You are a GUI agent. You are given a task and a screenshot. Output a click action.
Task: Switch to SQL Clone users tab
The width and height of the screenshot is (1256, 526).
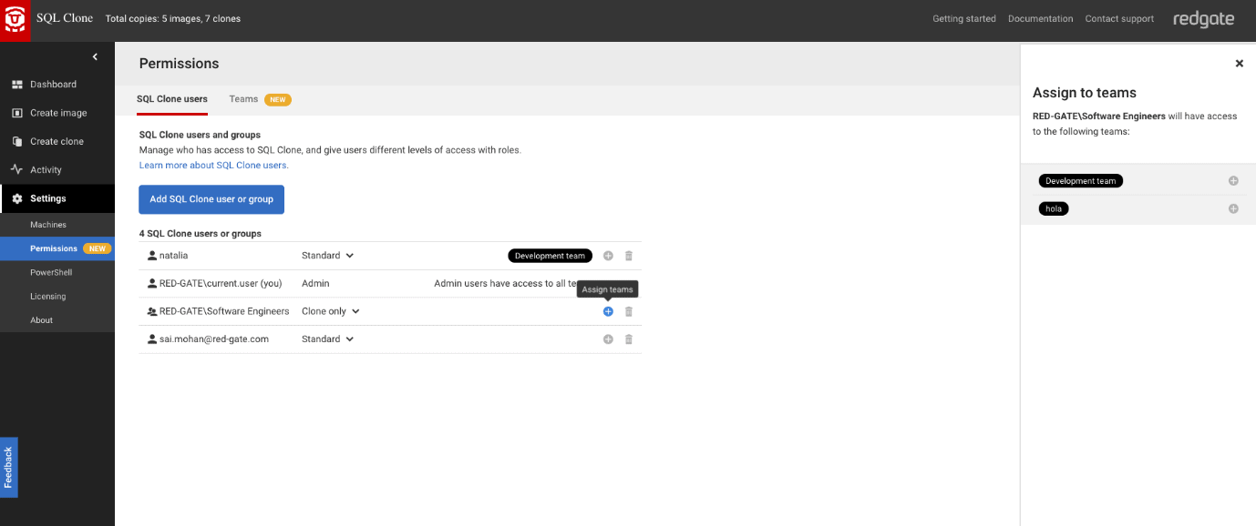tap(172, 99)
